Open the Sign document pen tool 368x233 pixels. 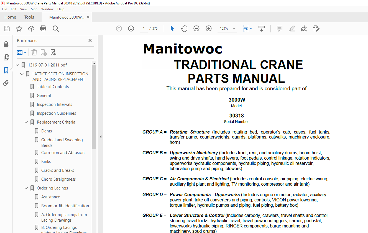[304, 29]
